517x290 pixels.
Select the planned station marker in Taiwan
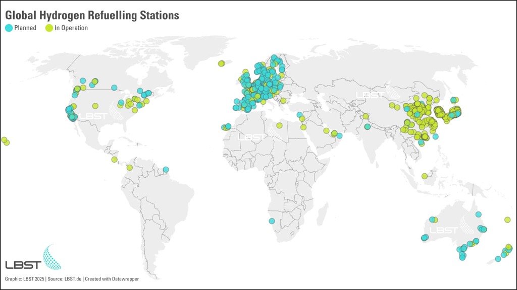tap(436, 136)
